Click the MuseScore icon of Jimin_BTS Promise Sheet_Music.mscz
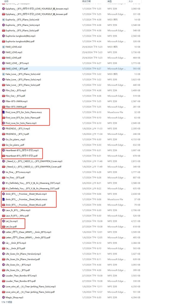This screenshot has height=304, width=177. [4, 199]
